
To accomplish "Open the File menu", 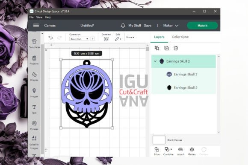I will (x=31, y=17).
